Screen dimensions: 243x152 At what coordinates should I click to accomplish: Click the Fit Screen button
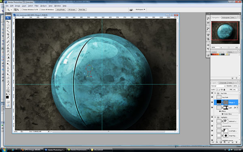pyautogui.click(x=72, y=10)
